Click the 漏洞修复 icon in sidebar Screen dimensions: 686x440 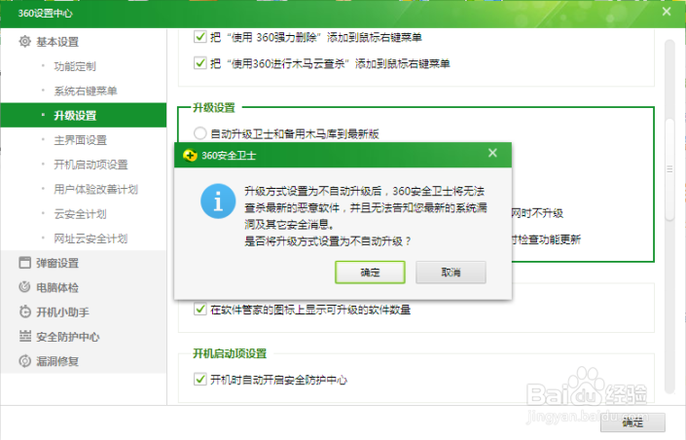click(x=25, y=361)
